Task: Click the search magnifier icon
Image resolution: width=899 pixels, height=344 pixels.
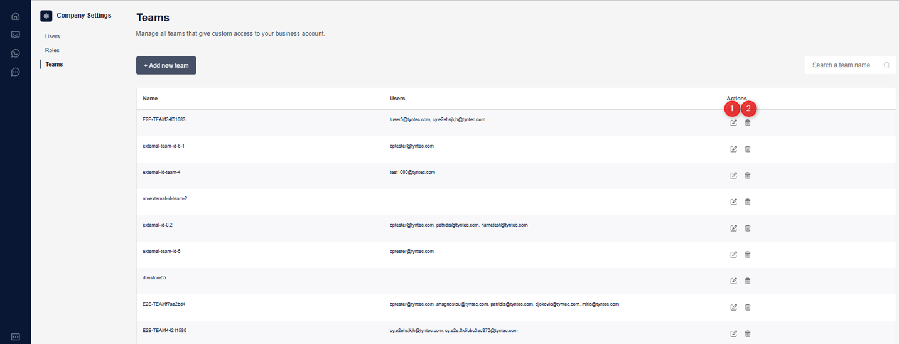Action: (x=886, y=65)
